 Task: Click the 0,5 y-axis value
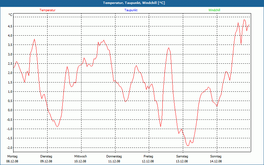10,101
